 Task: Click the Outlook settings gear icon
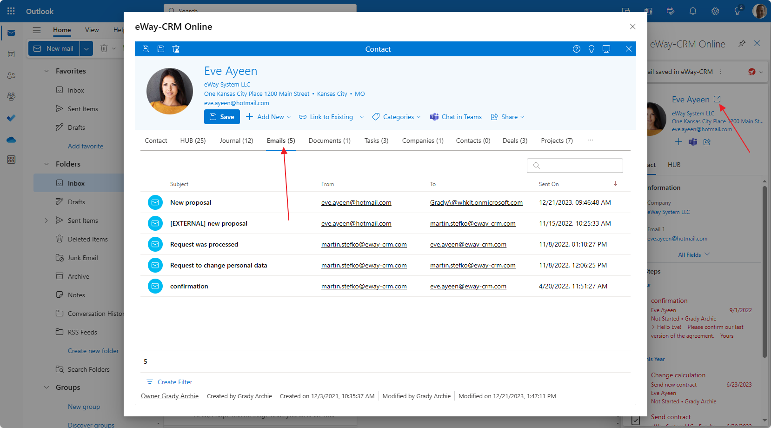click(x=715, y=11)
